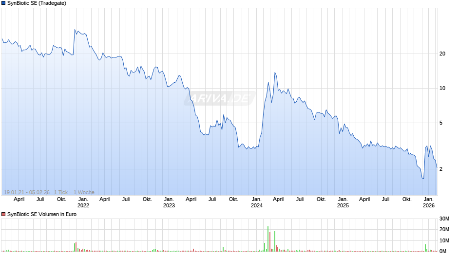Image resolution: width=458 pixels, height=256 pixels.
Task: Click the red Volumen legend square
Action: (3, 214)
